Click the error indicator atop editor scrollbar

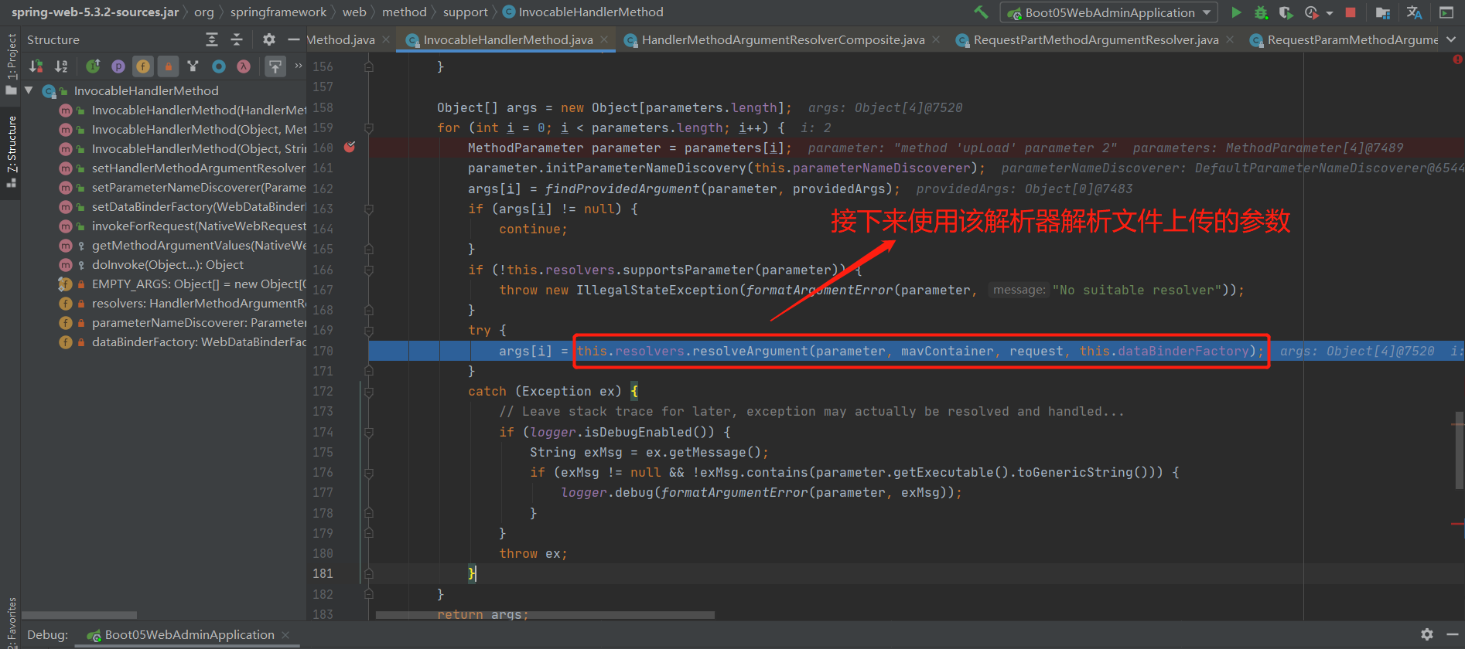pos(1457,59)
